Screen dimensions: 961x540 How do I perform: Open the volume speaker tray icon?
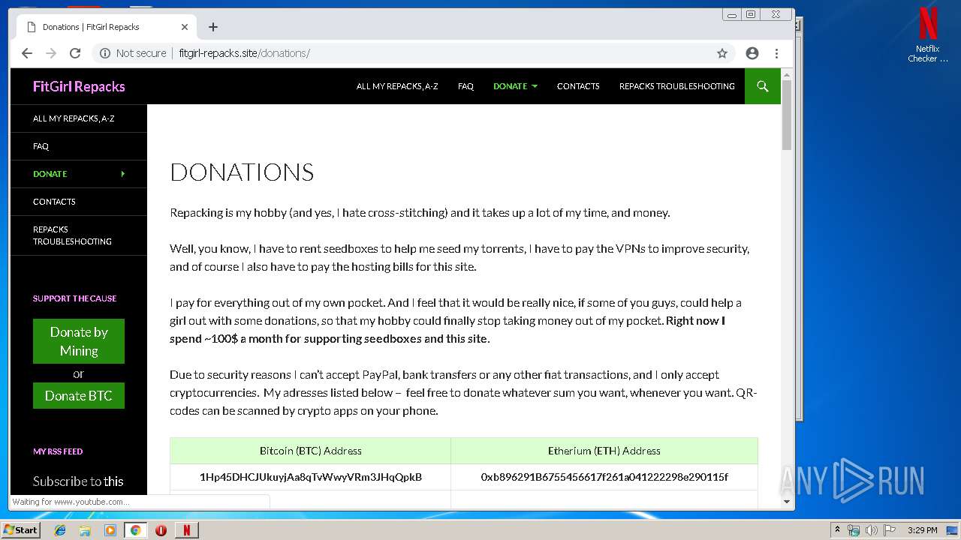(872, 530)
